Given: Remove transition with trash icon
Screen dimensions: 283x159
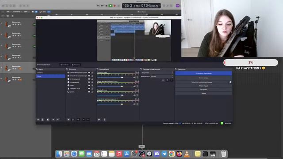Looking at the screenshot, I should click(x=167, y=80).
